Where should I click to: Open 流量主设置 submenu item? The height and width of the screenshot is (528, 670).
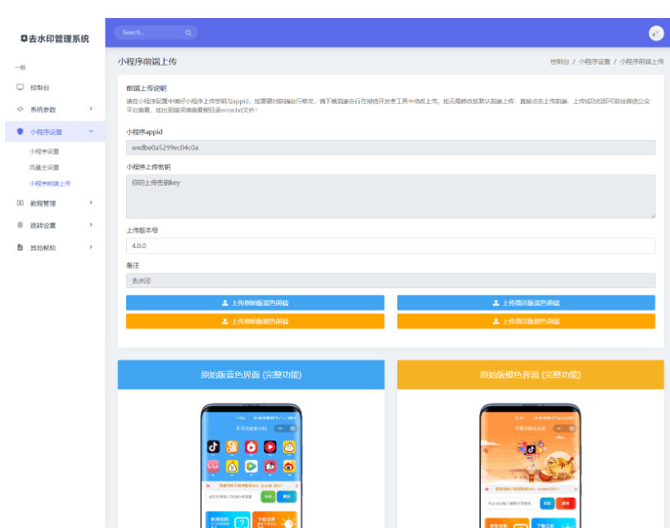click(44, 167)
